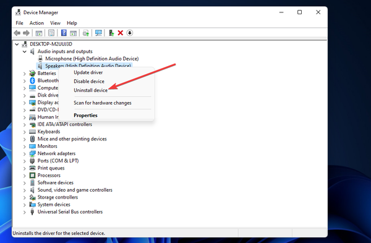371x243 pixels.
Task: Open the Help menu
Action: [x=72, y=23]
